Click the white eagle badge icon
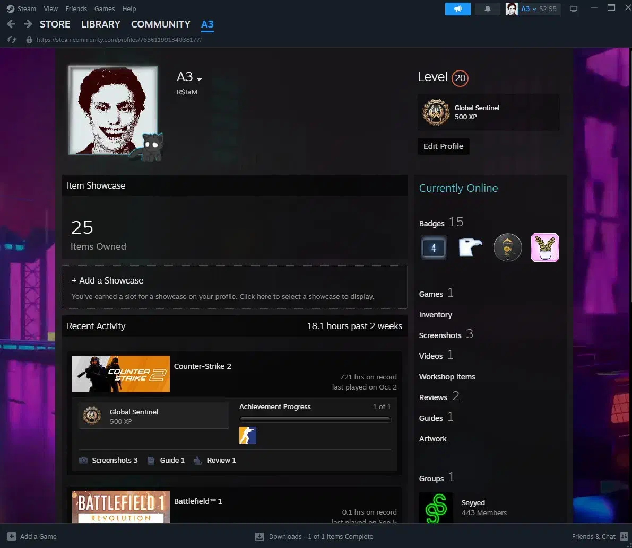Screen dimensions: 632x548 pyautogui.click(x=470, y=248)
